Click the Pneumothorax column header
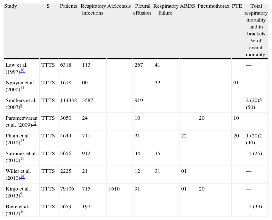Image resolution: width=272 pixels, height=220 pixels. click(x=213, y=6)
